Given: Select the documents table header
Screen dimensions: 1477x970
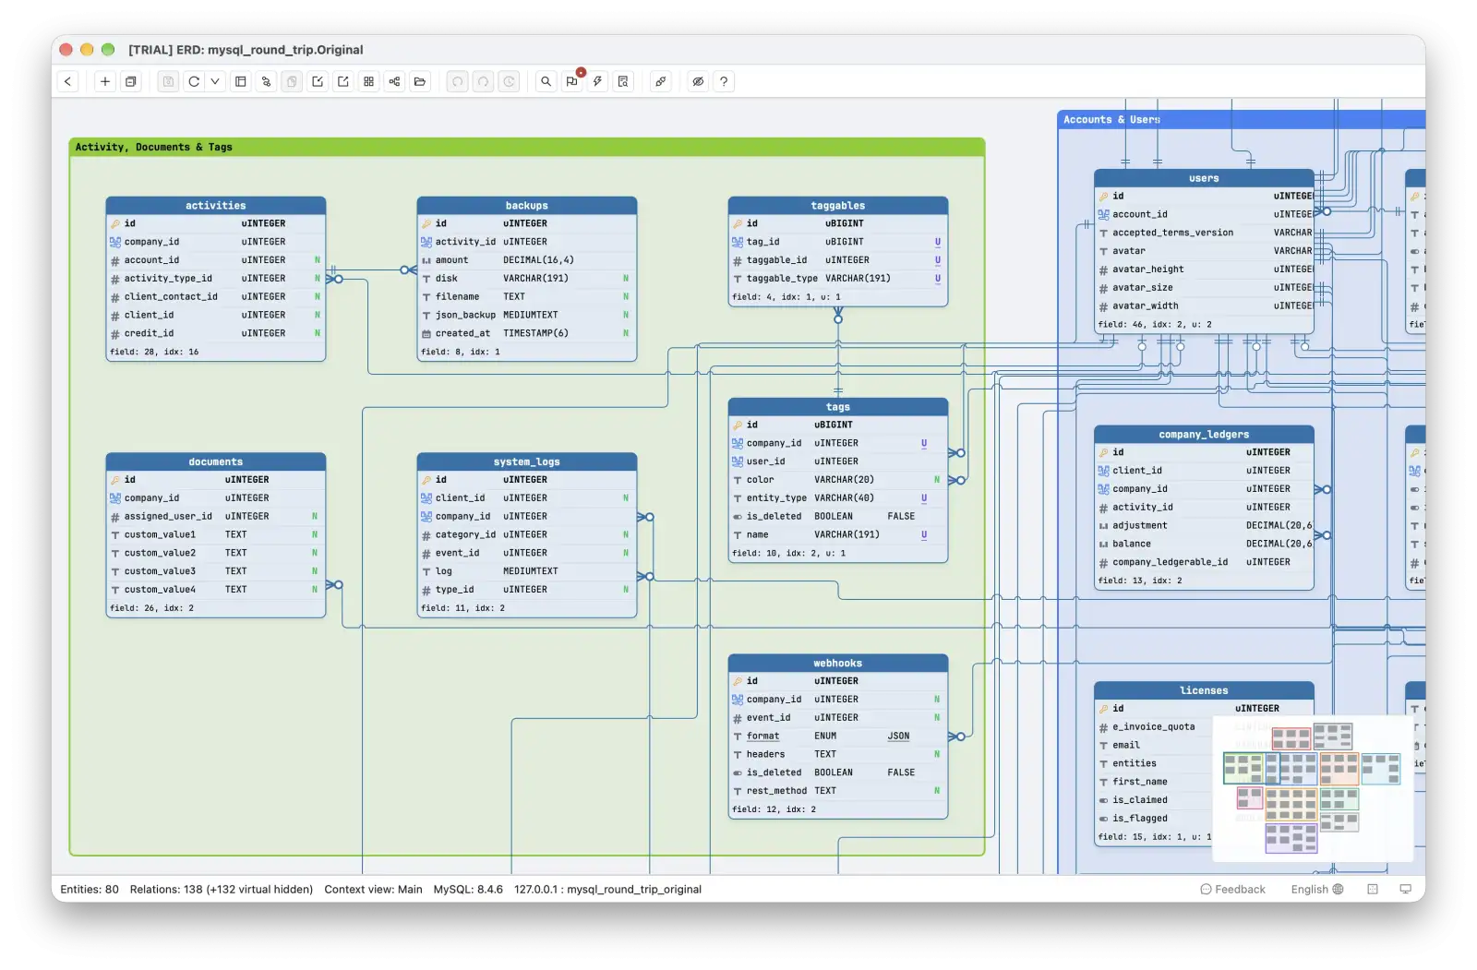Looking at the screenshot, I should [216, 461].
